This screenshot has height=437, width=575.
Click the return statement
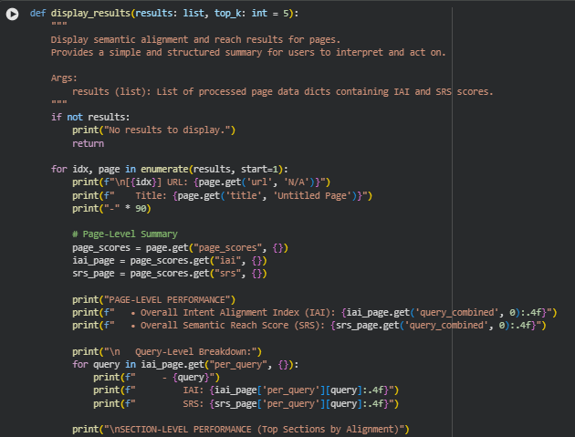pyautogui.click(x=88, y=143)
